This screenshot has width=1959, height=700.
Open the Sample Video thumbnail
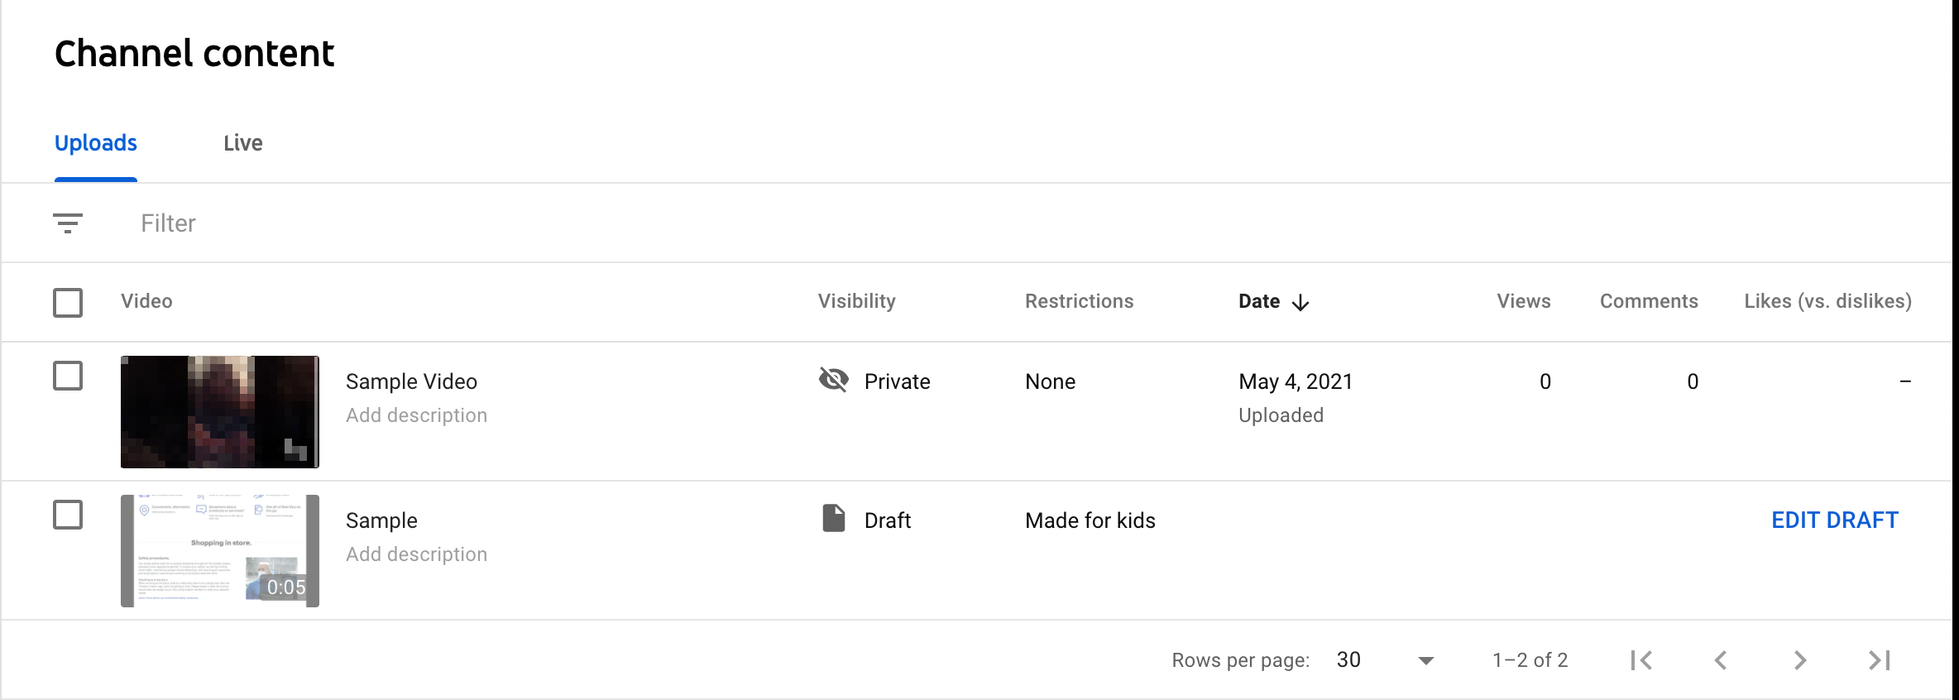click(219, 411)
